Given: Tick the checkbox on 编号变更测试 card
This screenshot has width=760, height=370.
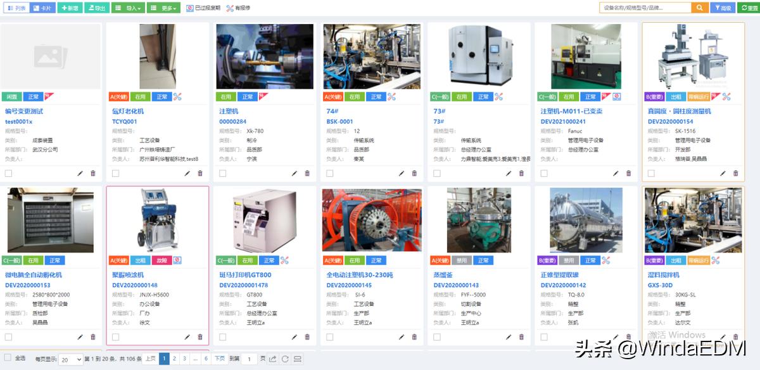Looking at the screenshot, I should coord(8,173).
